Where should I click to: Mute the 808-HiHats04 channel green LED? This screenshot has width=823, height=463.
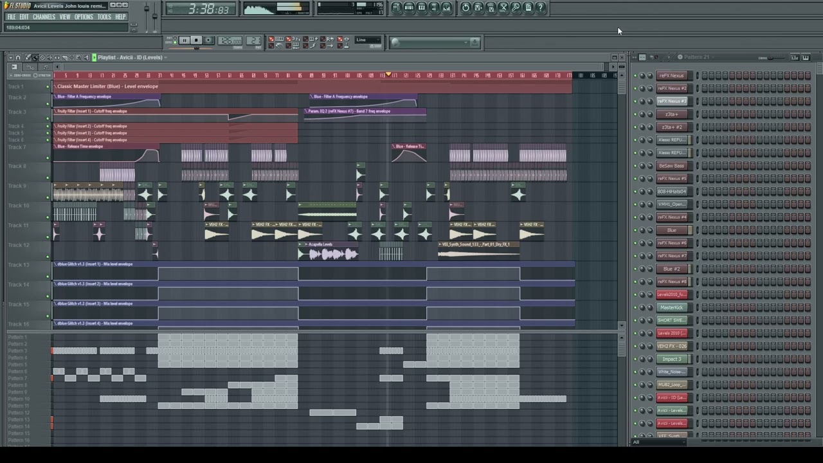pyautogui.click(x=635, y=192)
